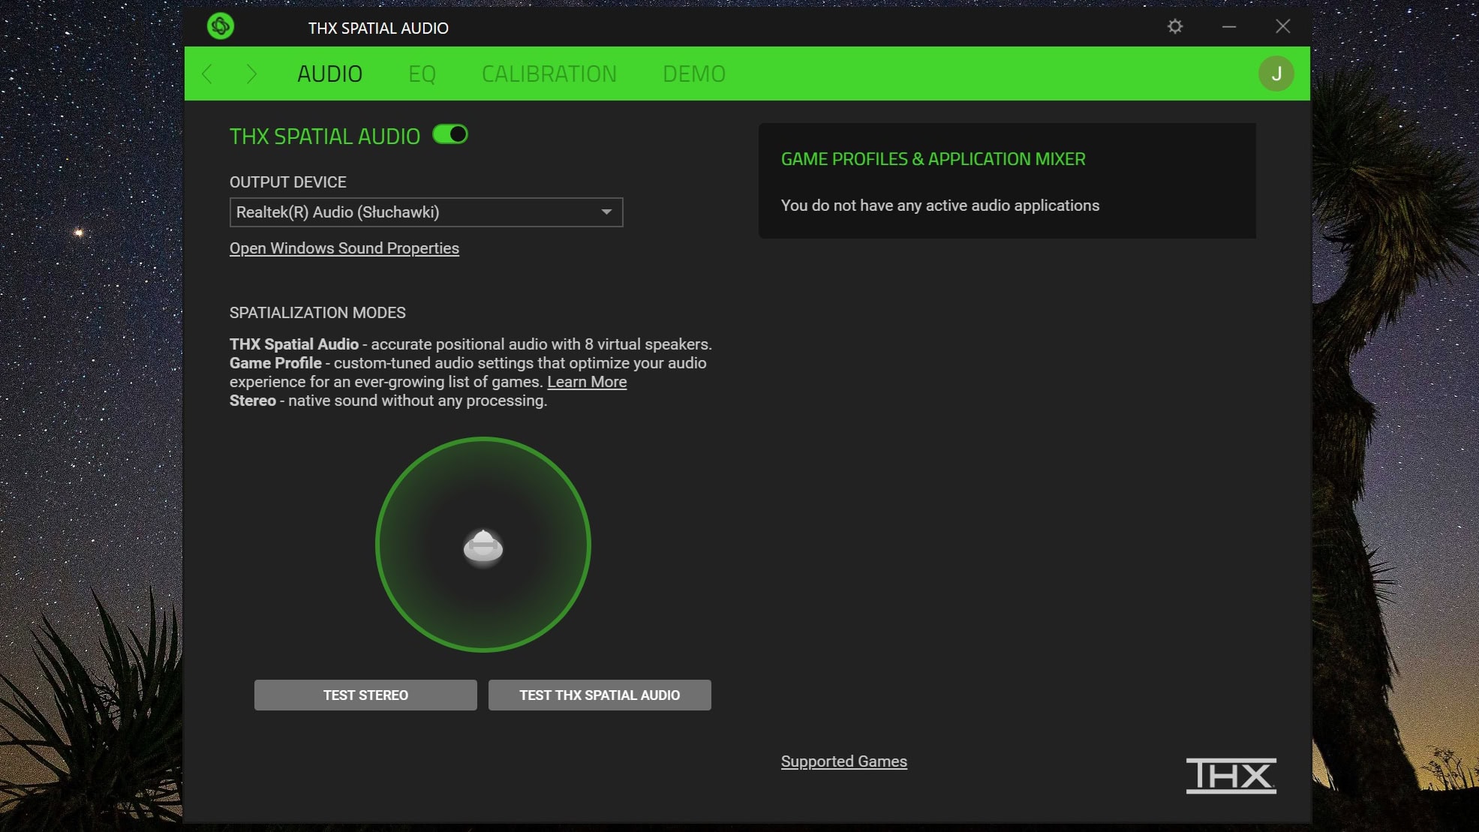The height and width of the screenshot is (832, 1479).
Task: Click the THX logo at bottom right
Action: click(x=1231, y=776)
